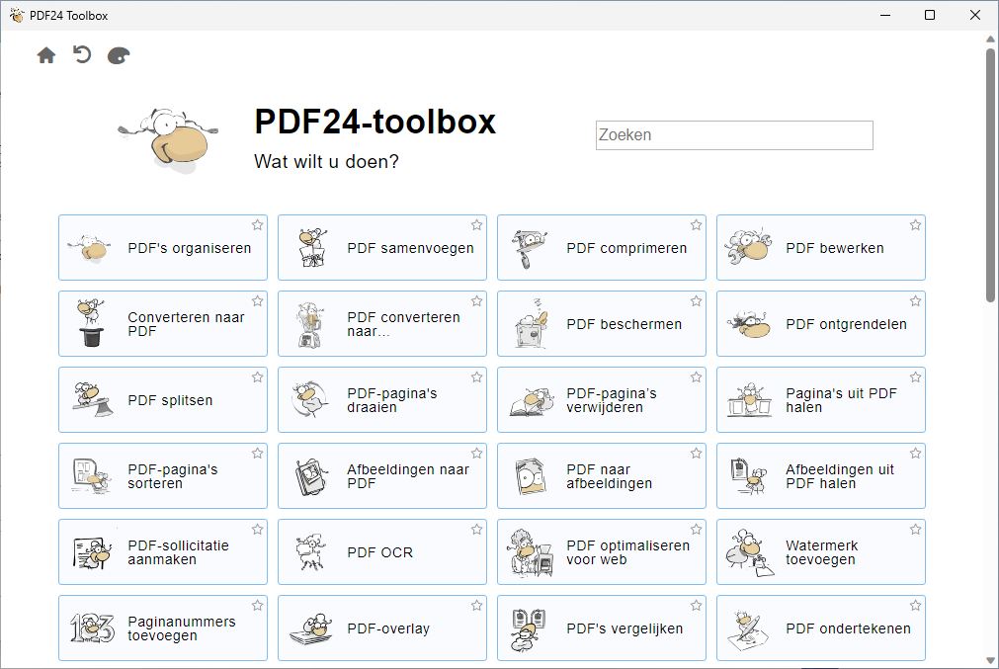
Task: Click the PDF-overlay icon
Action: pos(311,629)
